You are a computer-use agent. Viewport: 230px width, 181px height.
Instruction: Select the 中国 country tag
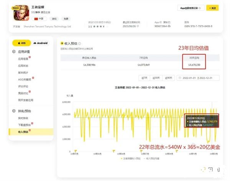point(39,19)
